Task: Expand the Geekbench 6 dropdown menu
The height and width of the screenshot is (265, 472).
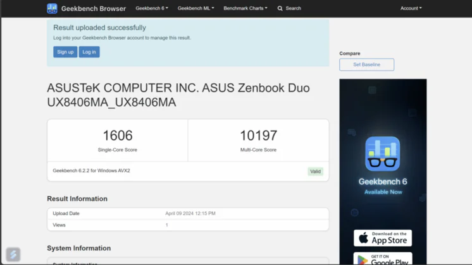Action: pos(152,8)
